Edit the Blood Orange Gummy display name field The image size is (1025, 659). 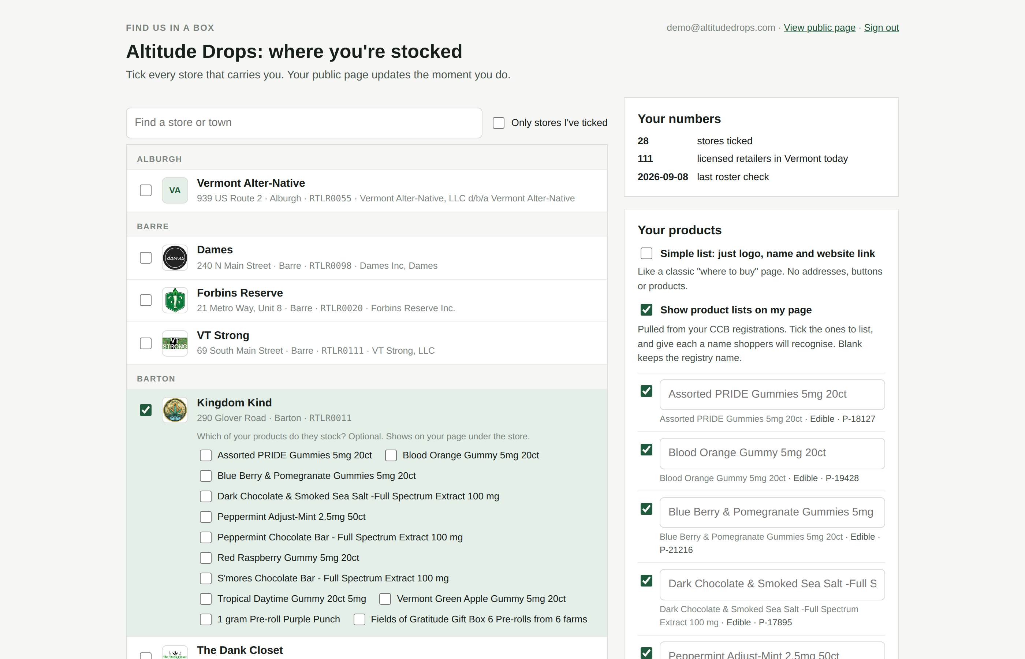click(772, 453)
